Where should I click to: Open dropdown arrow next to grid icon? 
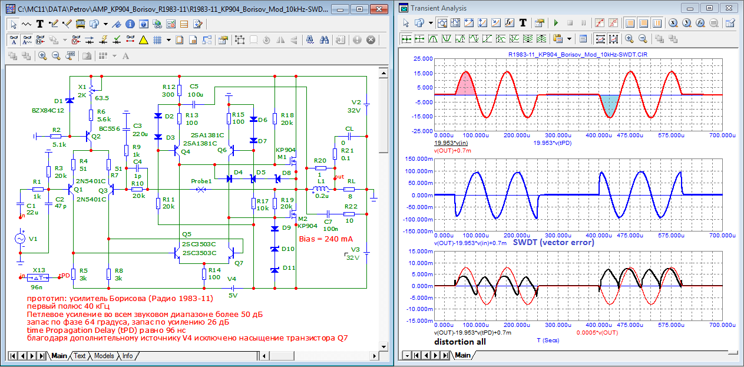(168, 40)
